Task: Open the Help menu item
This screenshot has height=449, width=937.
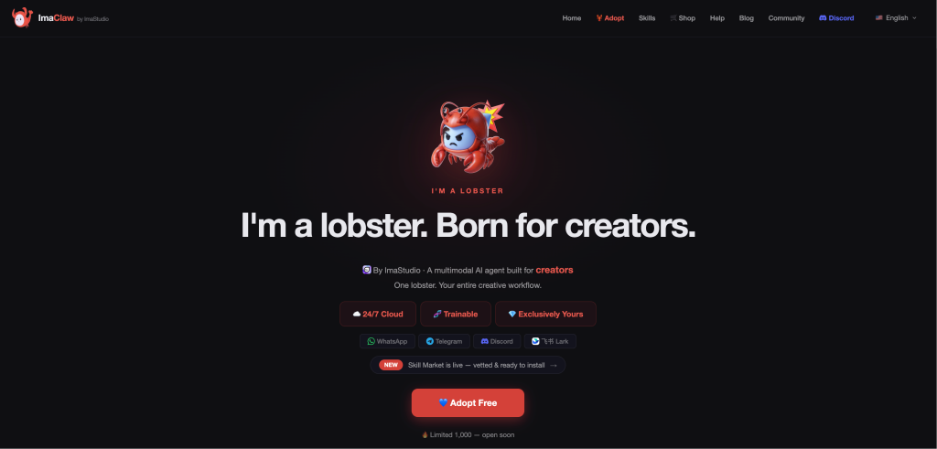Action: 717,18
